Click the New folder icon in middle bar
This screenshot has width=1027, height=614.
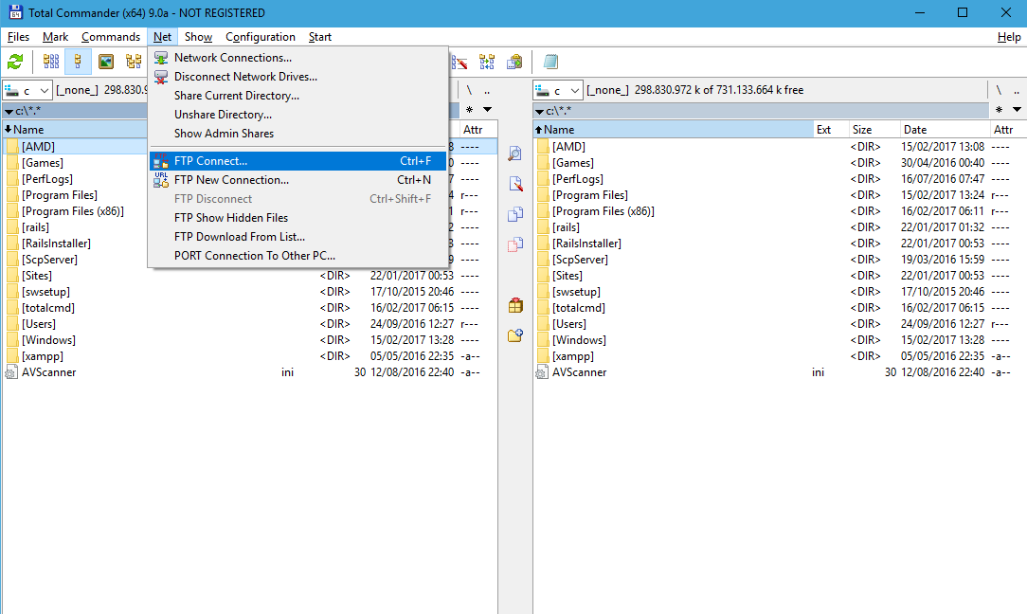[515, 335]
